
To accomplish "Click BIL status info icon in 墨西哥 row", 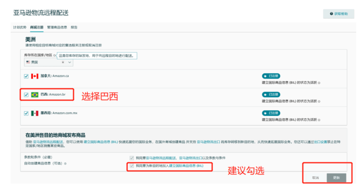I will (319, 120).
